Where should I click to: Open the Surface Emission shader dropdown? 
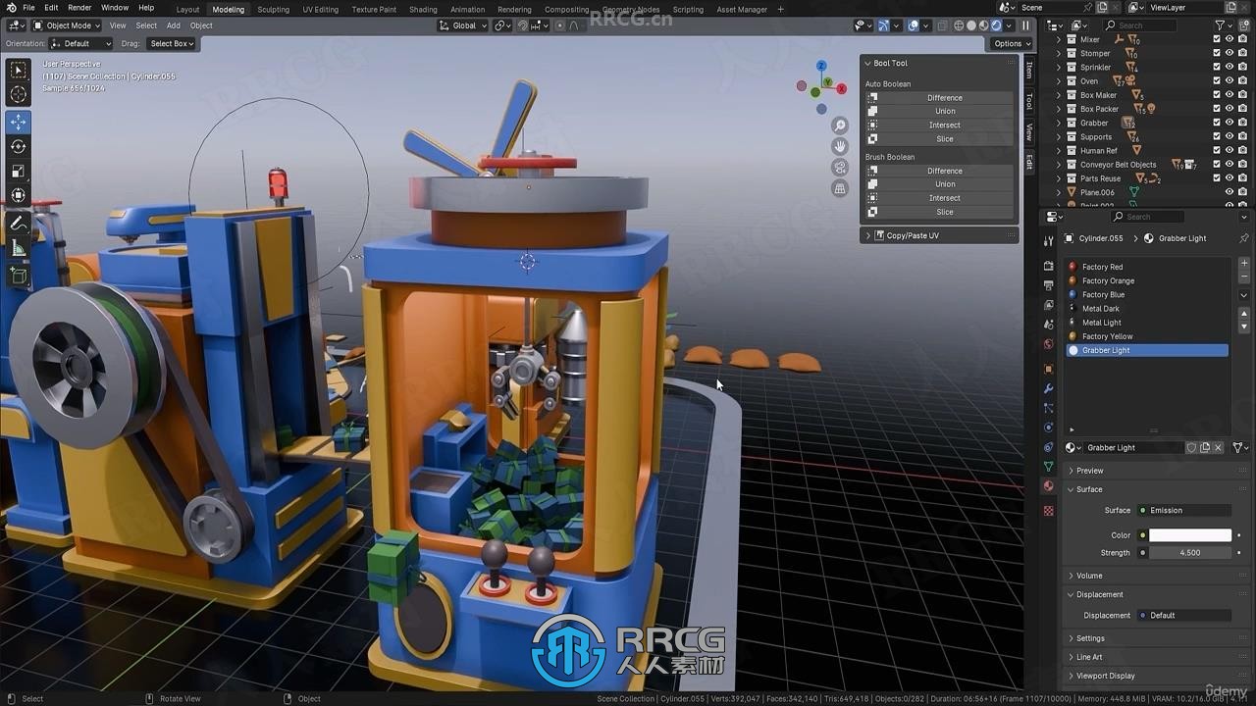pos(1184,510)
